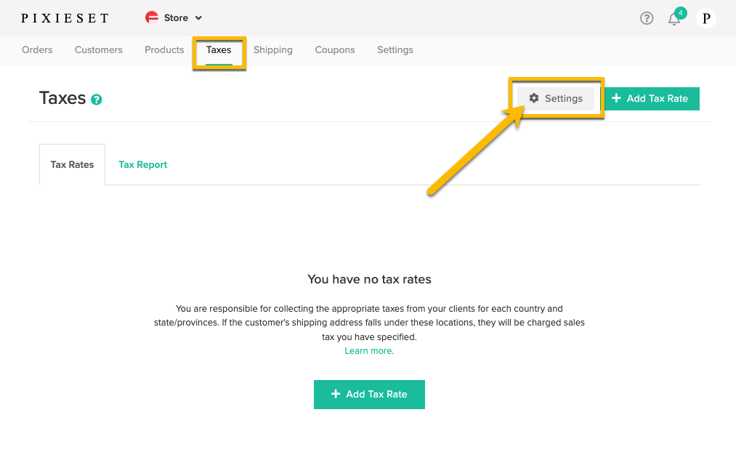Expand the Store dropdown chevron
The height and width of the screenshot is (460, 736).
pyautogui.click(x=199, y=18)
